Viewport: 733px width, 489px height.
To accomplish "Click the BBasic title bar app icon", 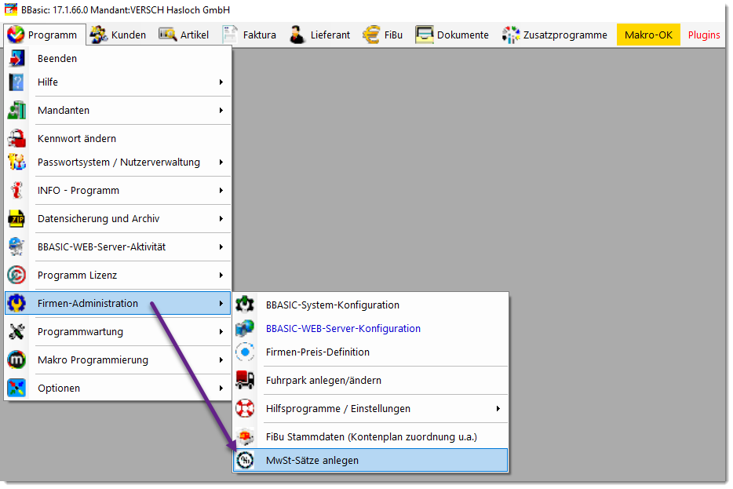I will (11, 9).
